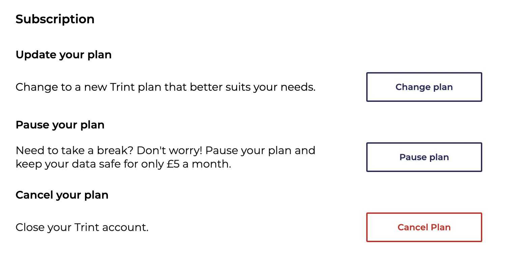
Task: Start closing the Trint account
Action: (x=424, y=227)
